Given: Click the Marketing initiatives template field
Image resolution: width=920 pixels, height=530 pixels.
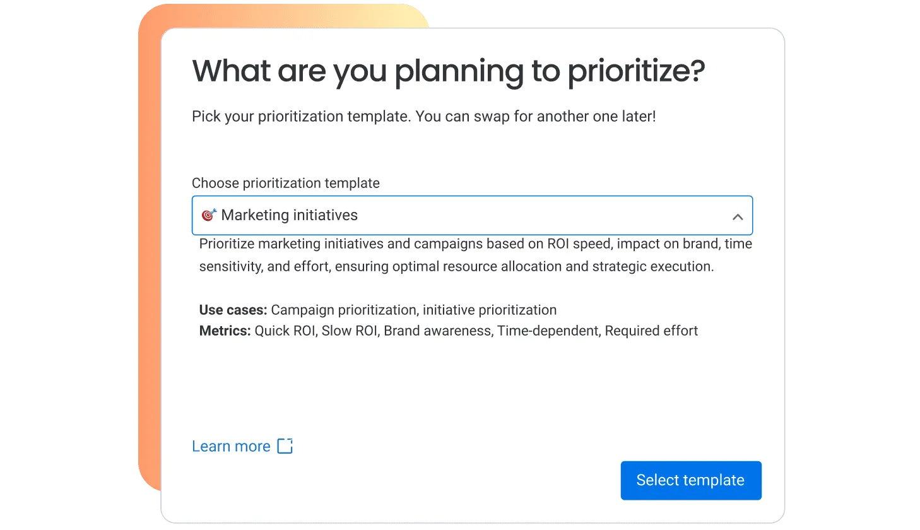Looking at the screenshot, I should pyautogui.click(x=472, y=216).
